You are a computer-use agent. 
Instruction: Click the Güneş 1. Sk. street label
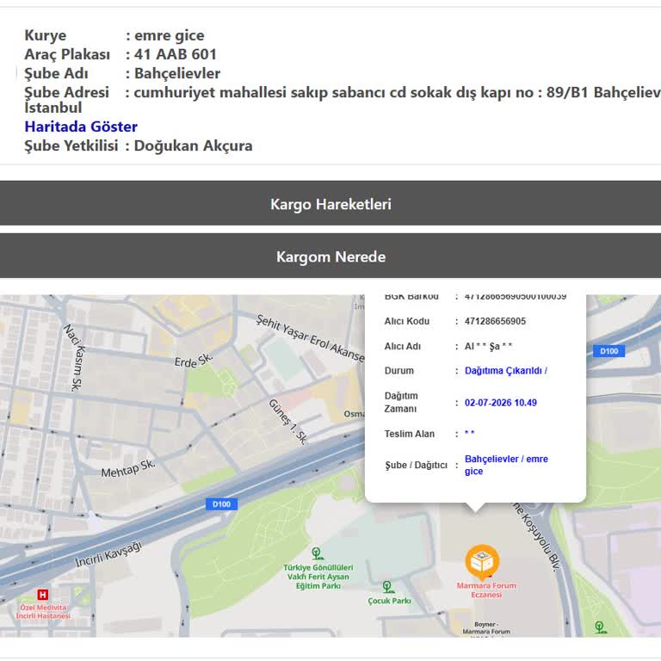click(x=288, y=422)
